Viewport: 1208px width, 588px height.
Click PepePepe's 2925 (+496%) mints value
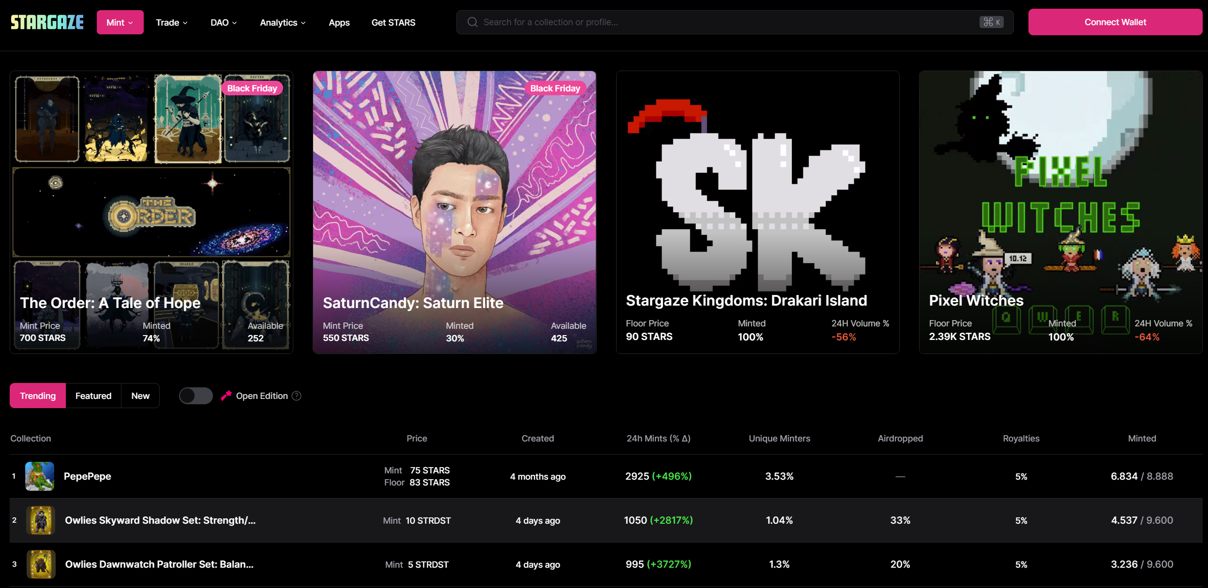(x=659, y=476)
